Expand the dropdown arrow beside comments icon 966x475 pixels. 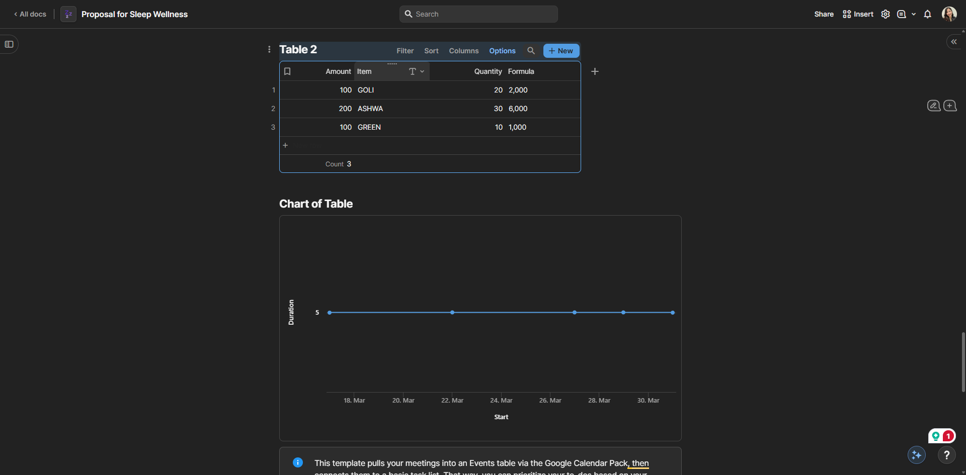pos(914,14)
